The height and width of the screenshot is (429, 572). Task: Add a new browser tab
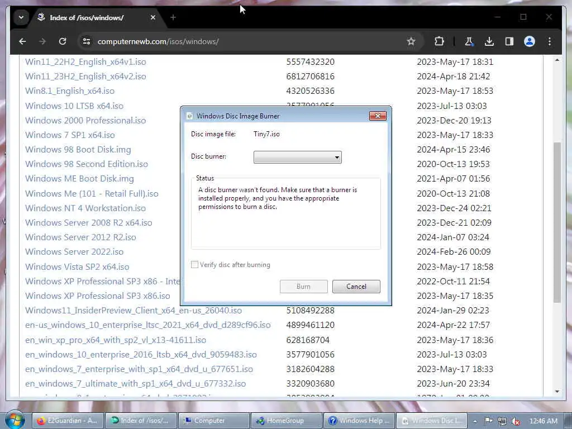click(x=173, y=17)
